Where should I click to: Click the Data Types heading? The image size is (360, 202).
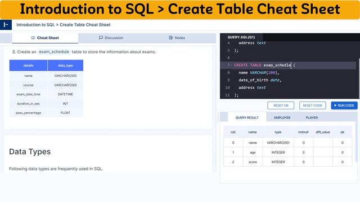(30, 151)
